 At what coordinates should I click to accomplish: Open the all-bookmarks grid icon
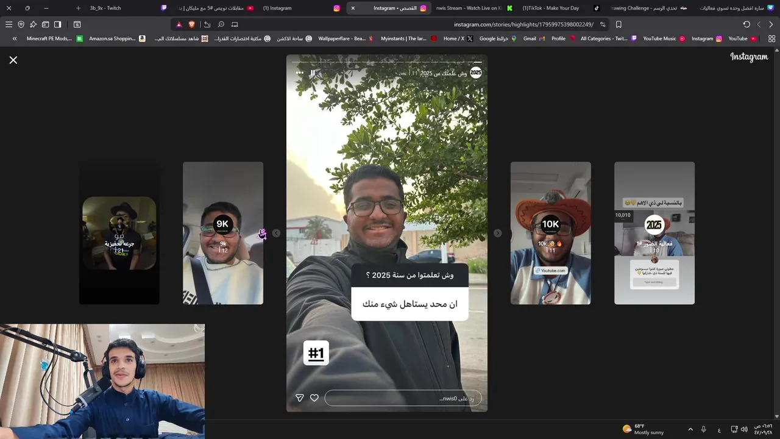click(771, 38)
